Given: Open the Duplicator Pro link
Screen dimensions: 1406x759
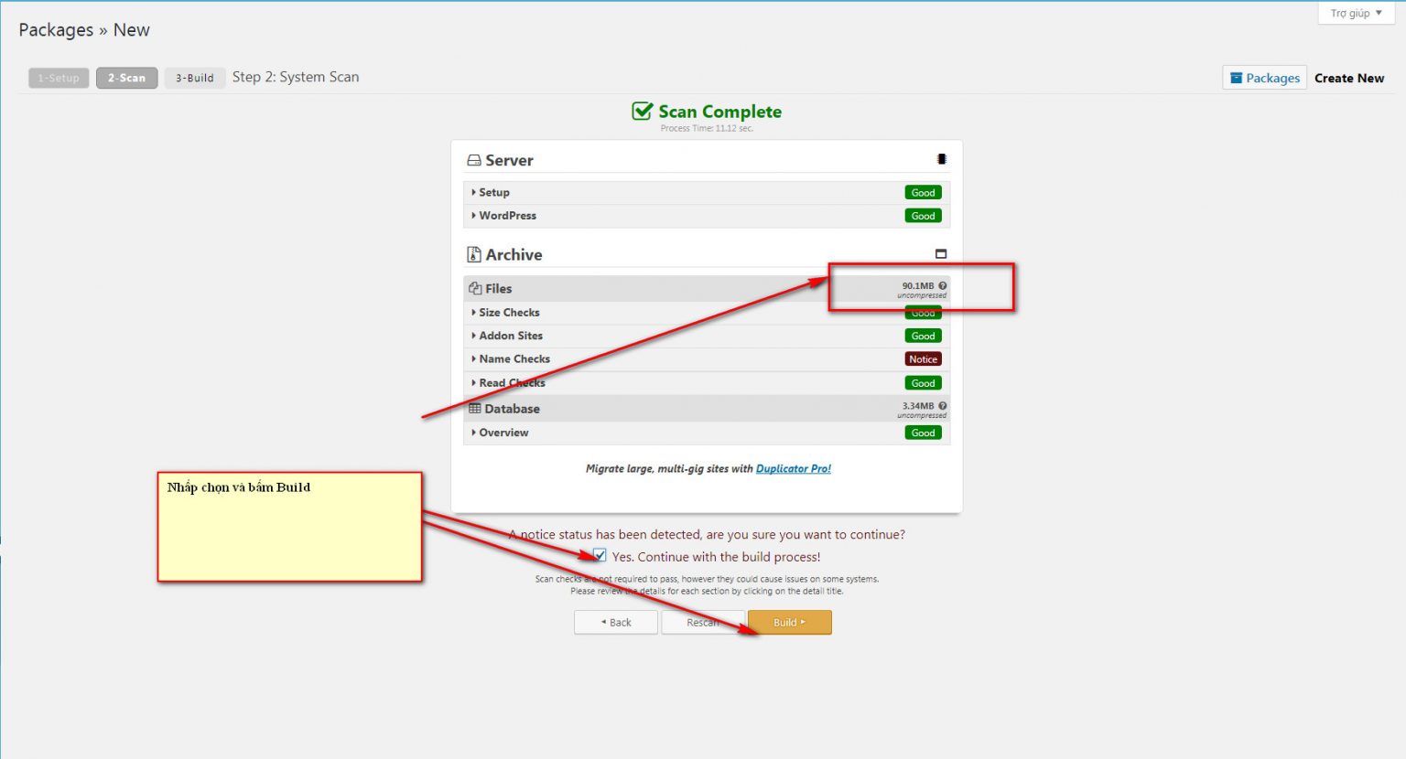Looking at the screenshot, I should coord(793,468).
